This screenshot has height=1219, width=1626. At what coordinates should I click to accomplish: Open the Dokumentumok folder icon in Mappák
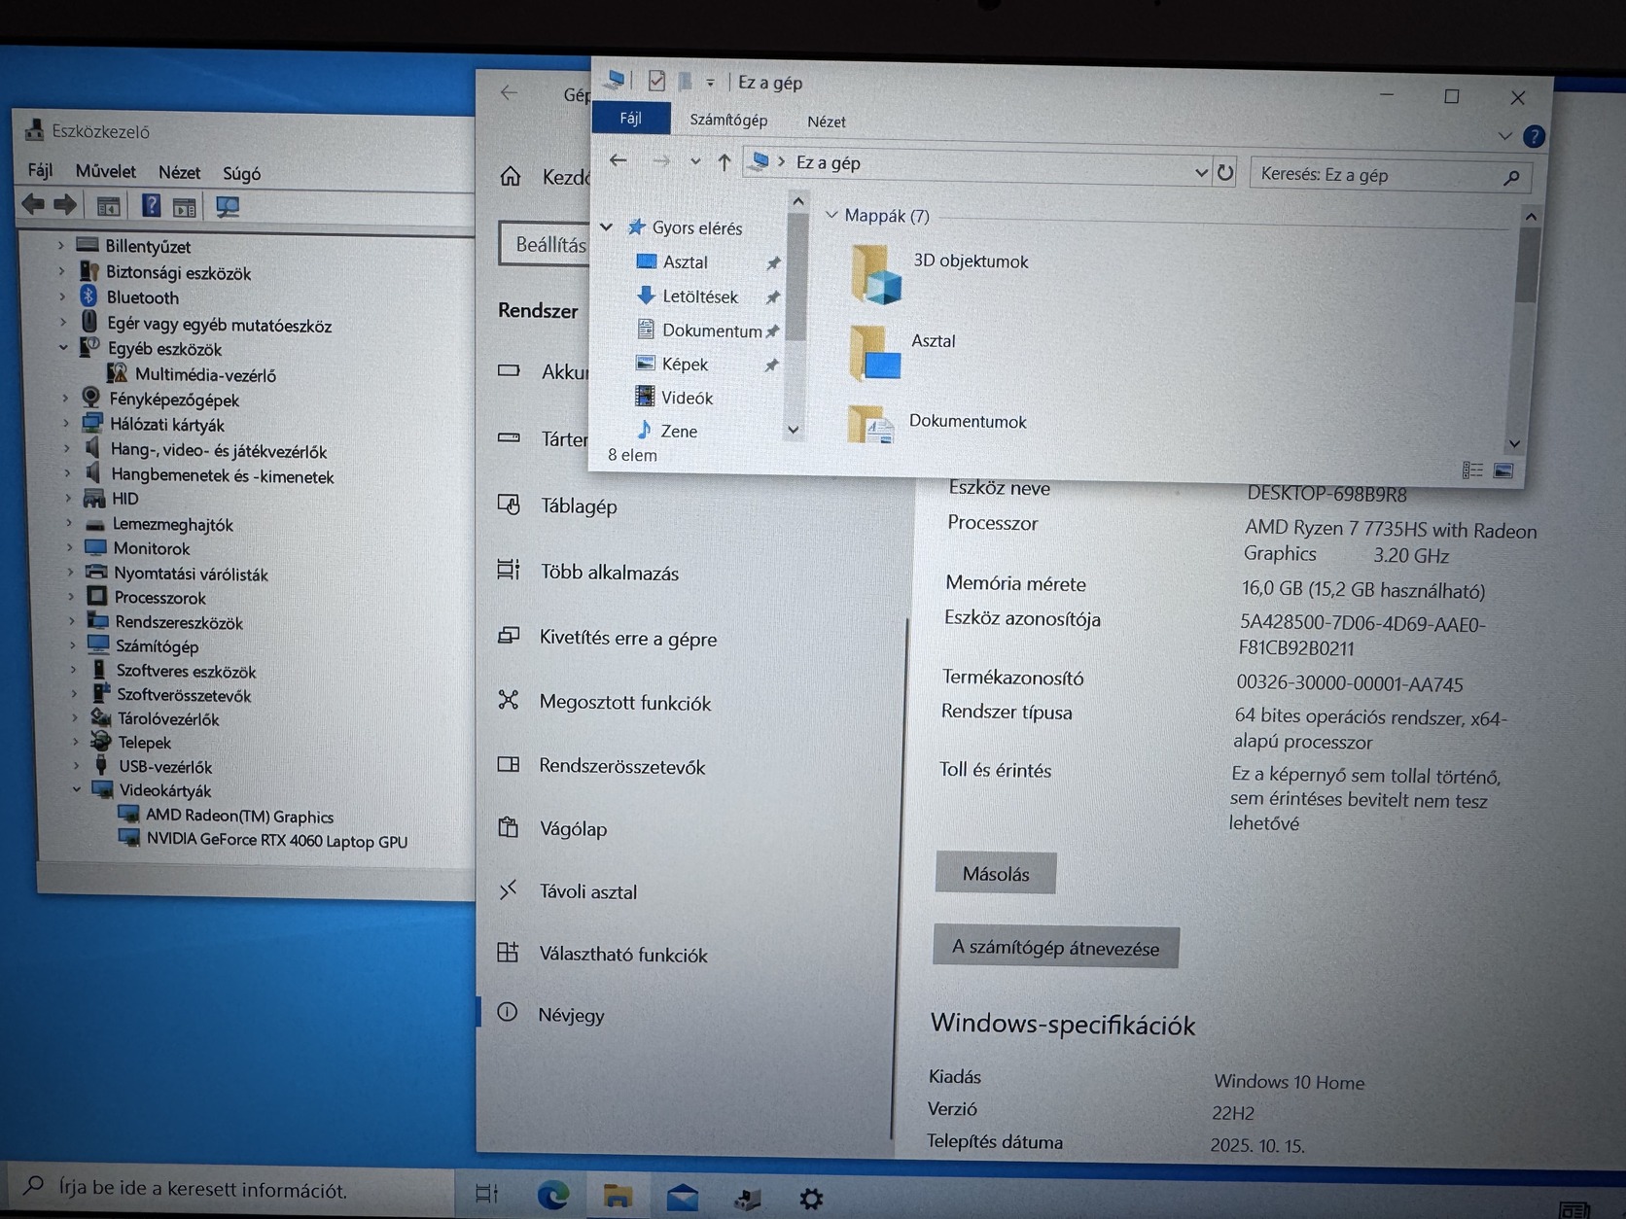click(x=870, y=425)
